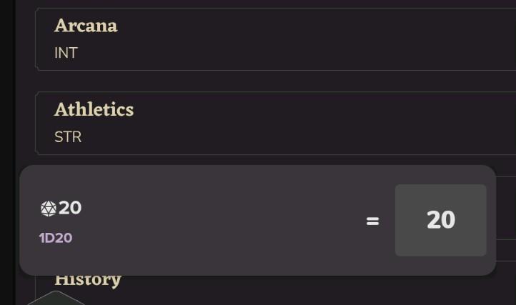Viewport: 516px width, 305px height.
Task: Open the History skill entry
Action: (x=88, y=279)
